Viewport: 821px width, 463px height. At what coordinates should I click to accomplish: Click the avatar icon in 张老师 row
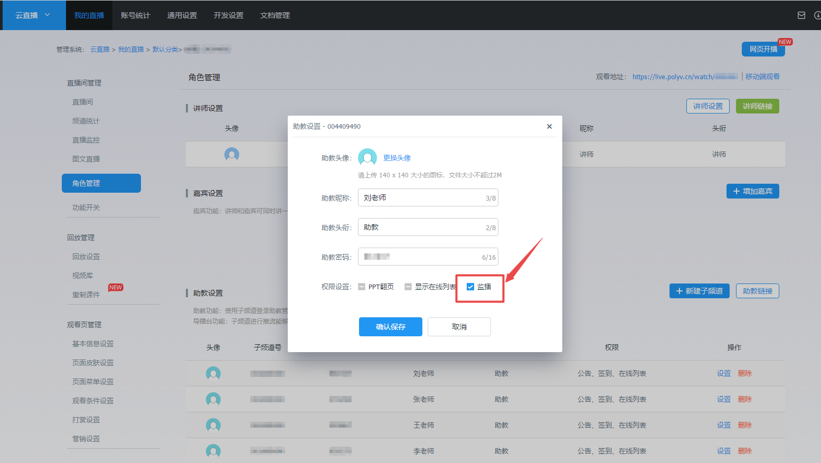tap(213, 399)
